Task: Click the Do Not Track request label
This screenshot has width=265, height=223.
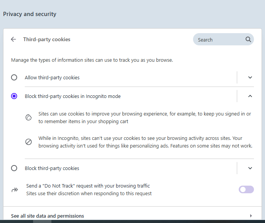Action: tap(88, 186)
